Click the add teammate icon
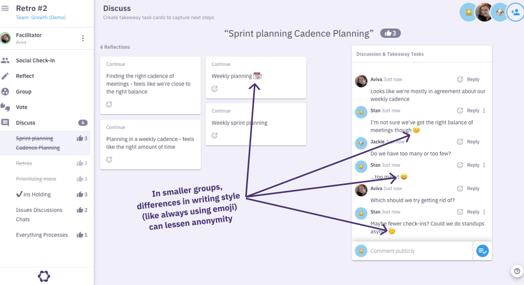Screen dimensions: 524x285 coord(515,12)
